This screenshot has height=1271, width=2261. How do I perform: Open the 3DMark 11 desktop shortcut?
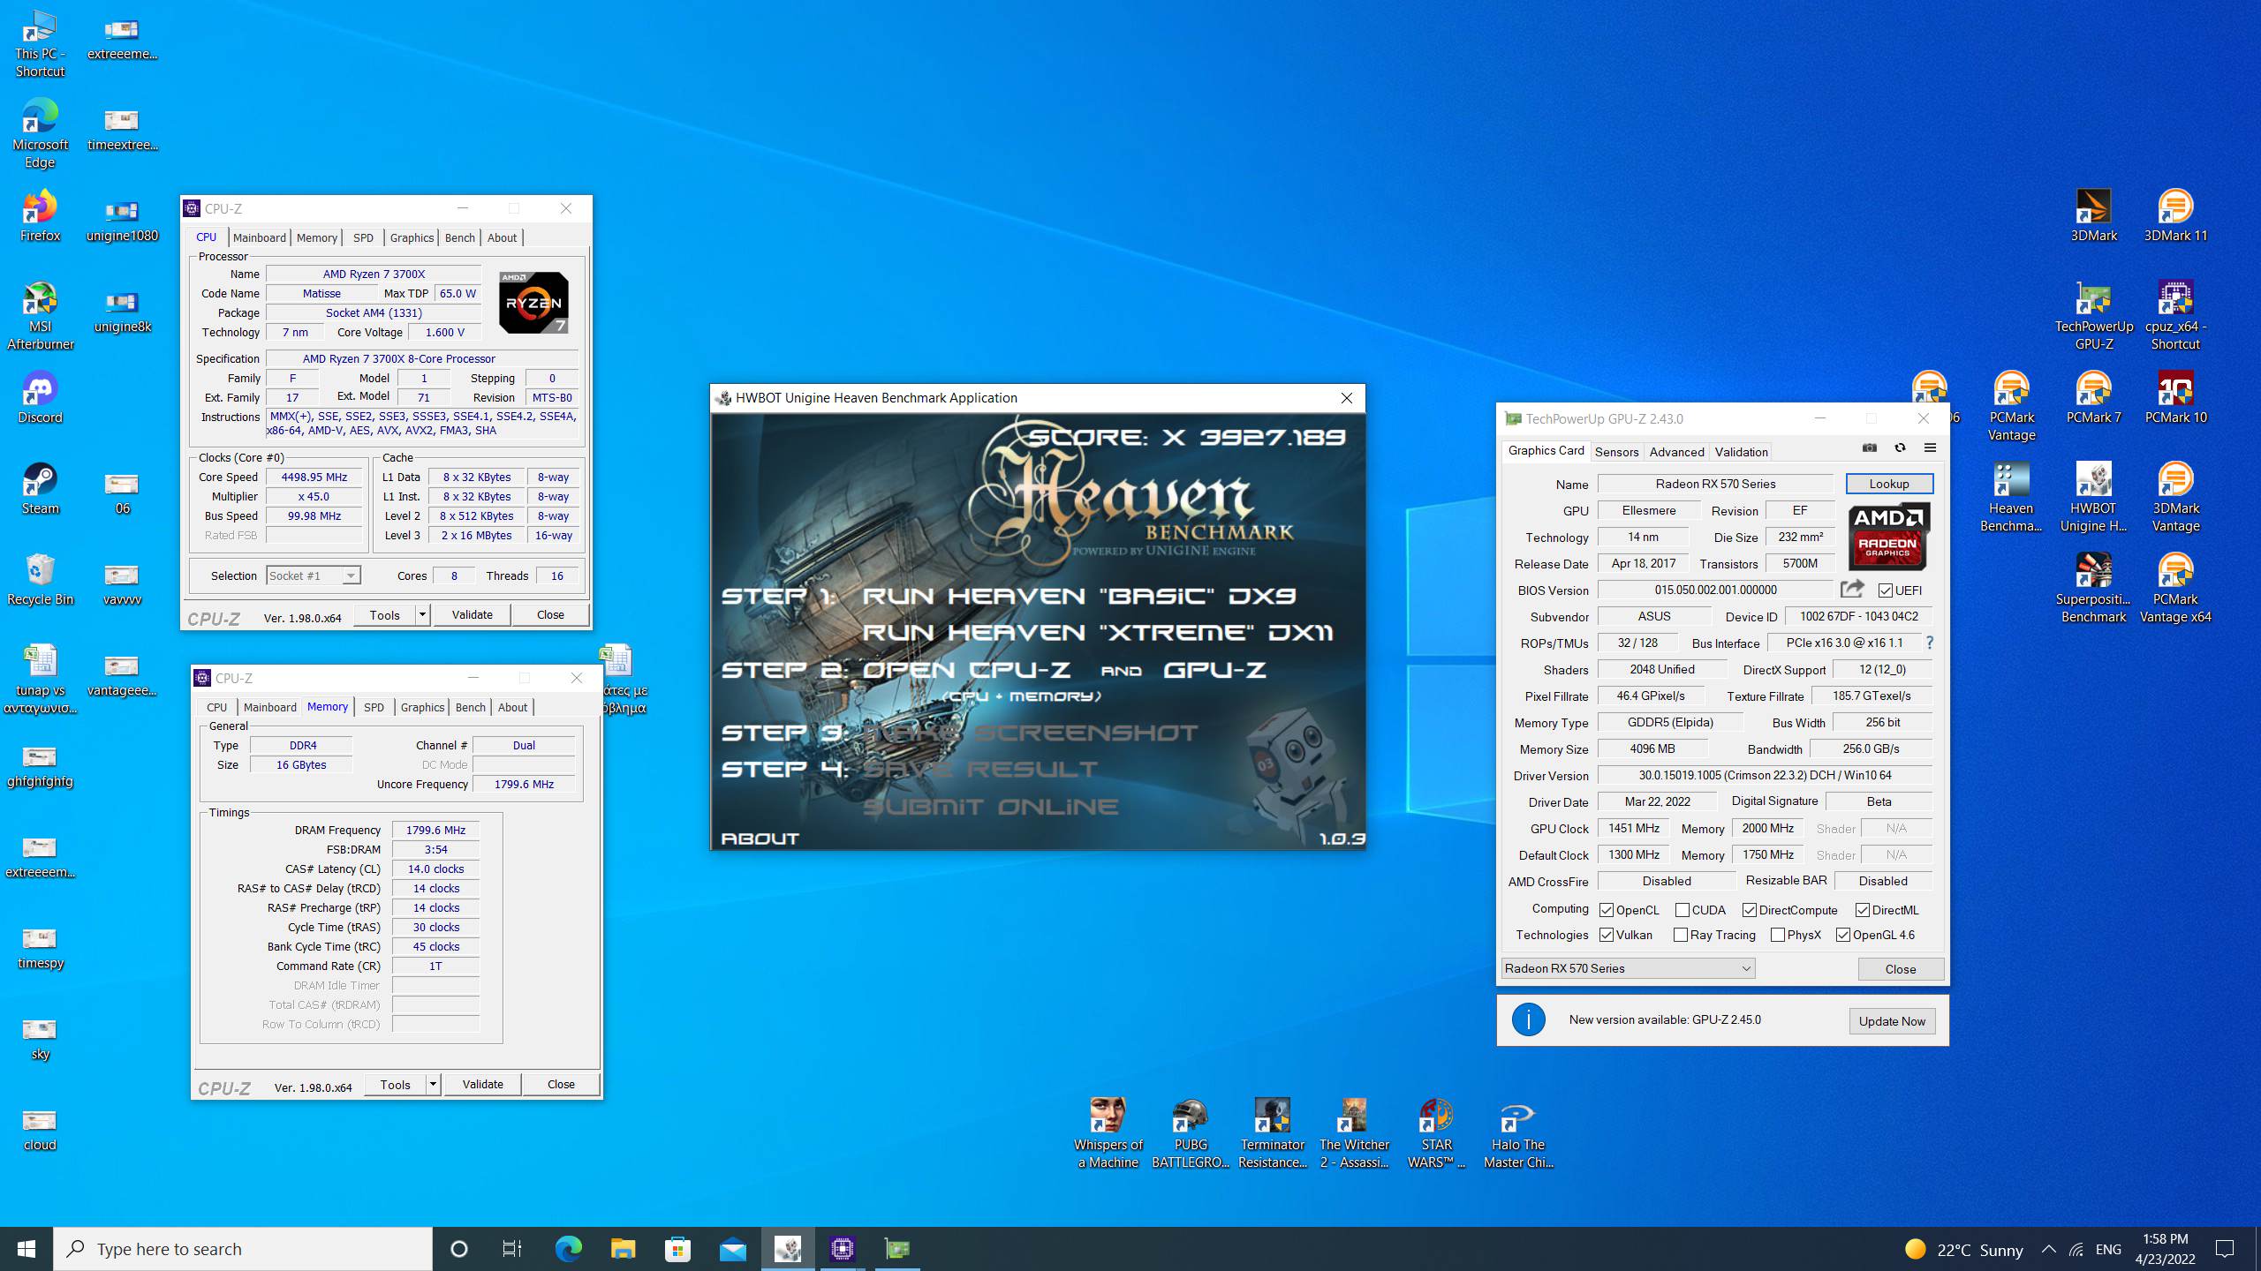click(x=2175, y=216)
